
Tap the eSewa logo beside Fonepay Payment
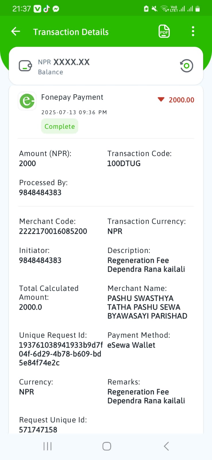[27, 101]
